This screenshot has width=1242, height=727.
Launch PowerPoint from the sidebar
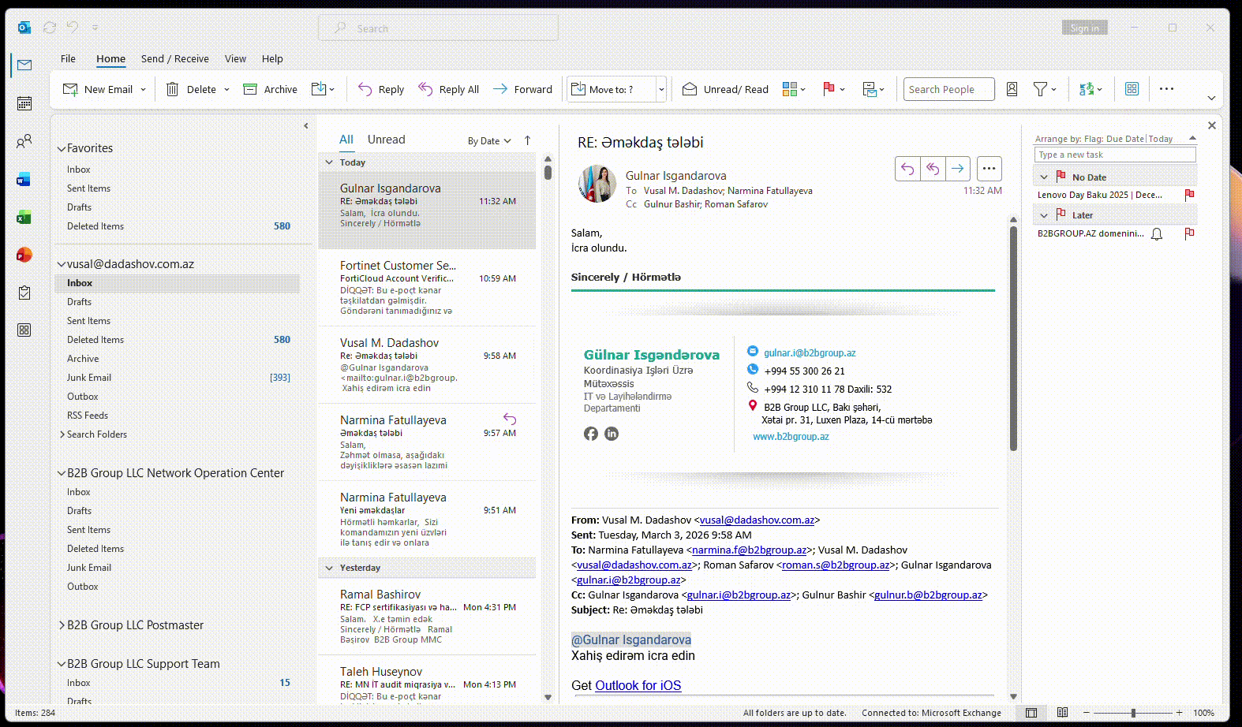24,255
